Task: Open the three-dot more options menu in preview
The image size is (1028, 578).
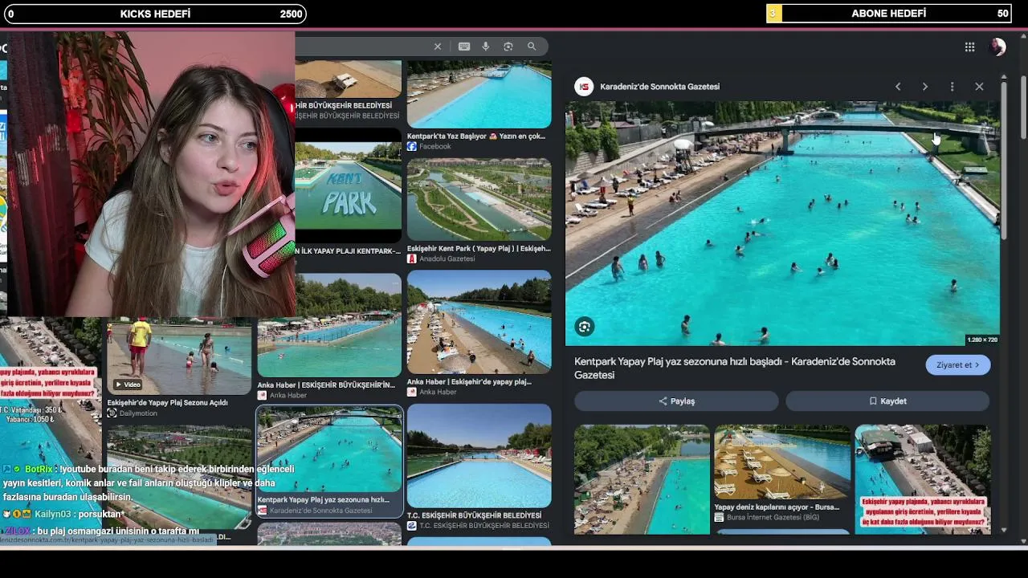Action: [952, 87]
